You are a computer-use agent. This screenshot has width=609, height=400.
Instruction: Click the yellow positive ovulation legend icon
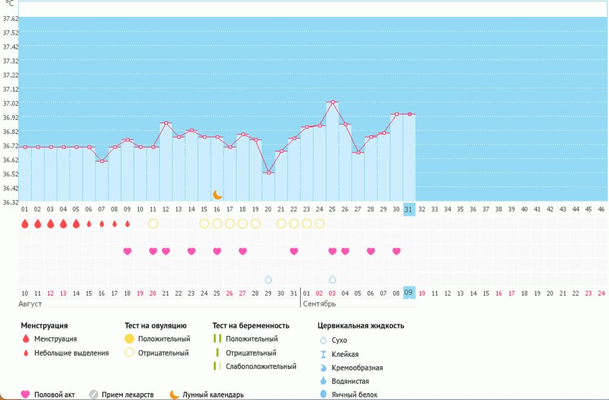pos(129,339)
